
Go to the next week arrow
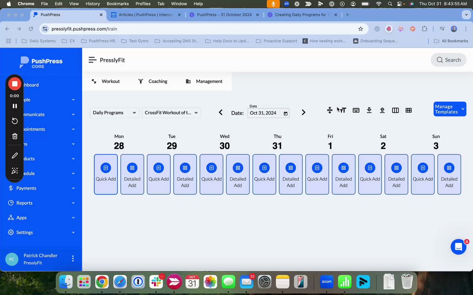point(303,112)
